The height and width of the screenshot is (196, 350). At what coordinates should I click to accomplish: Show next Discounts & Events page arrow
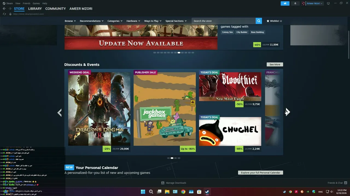287,112
